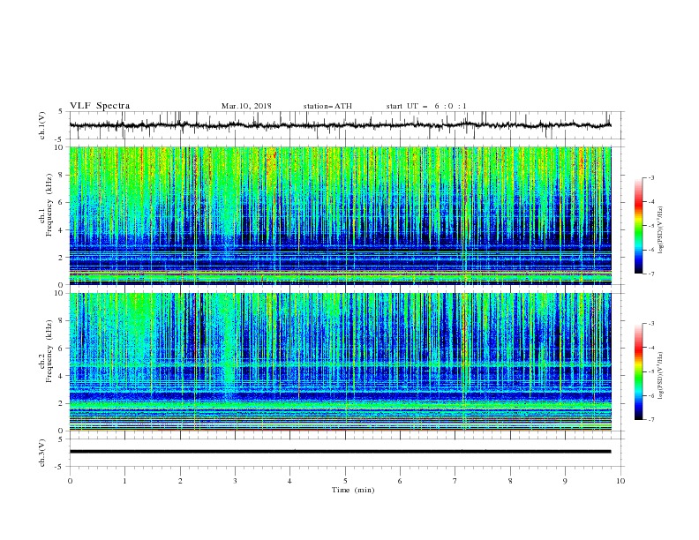Viewport: 699px width, 540px height.
Task: Click tick '0' on the Time axis
Action: coord(70,481)
